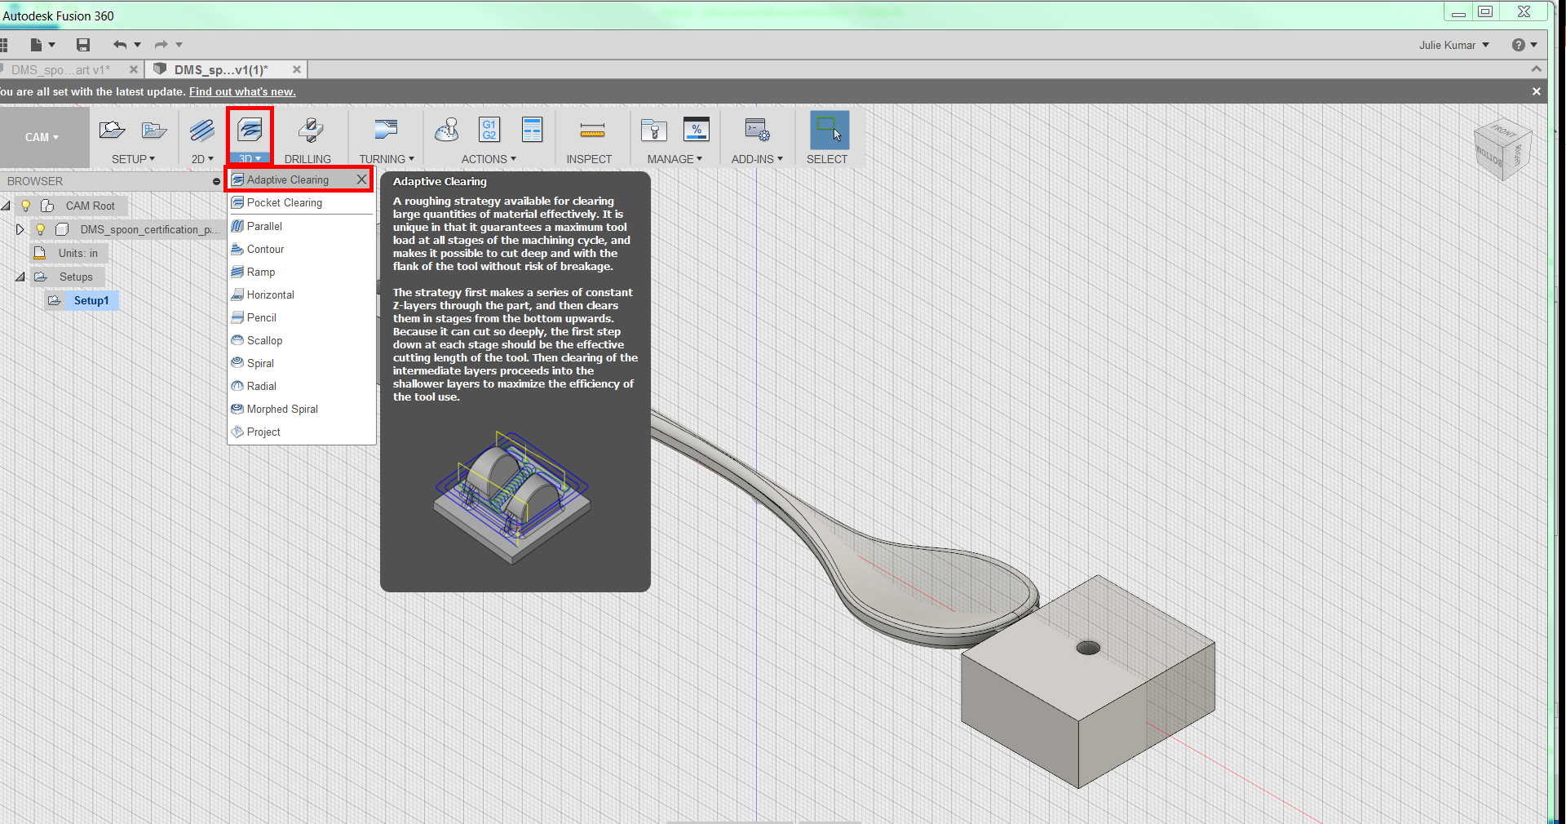Click the Units document icon

pyautogui.click(x=39, y=253)
